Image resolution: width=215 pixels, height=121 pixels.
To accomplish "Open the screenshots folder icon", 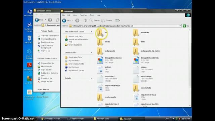I will [x=136, y=88].
